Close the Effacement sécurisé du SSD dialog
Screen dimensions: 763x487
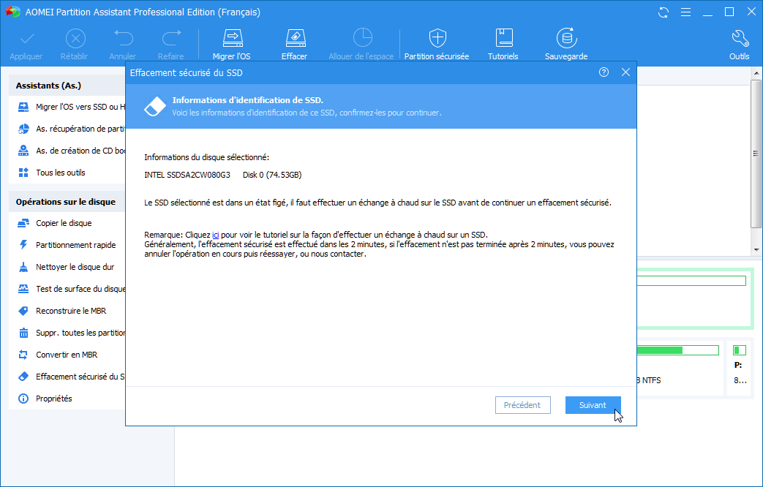(625, 72)
